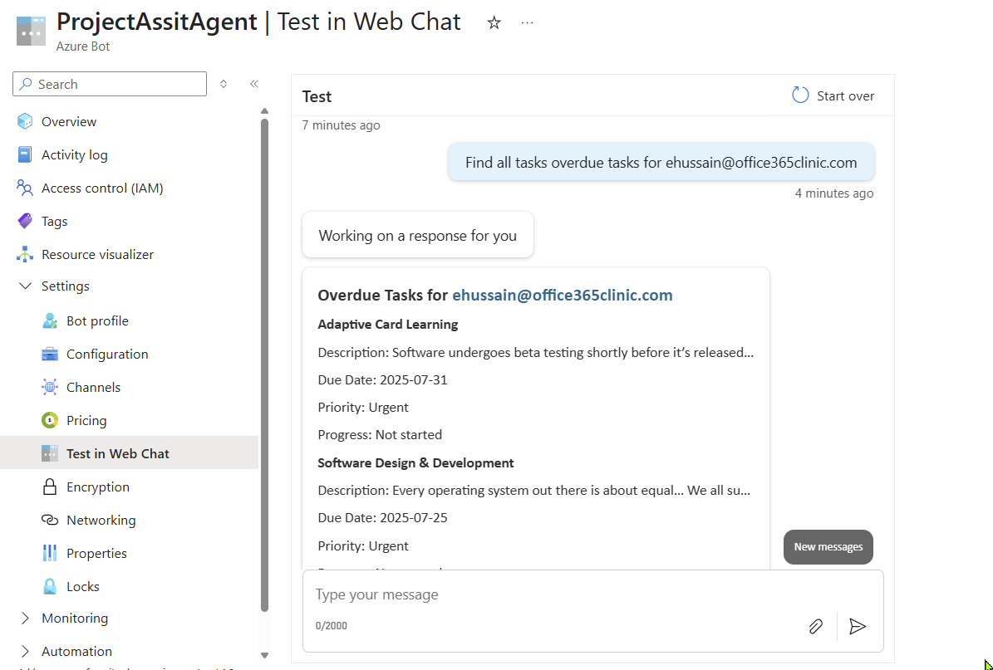
Task: Click the 'Software Design & Development' task title
Action: click(x=415, y=462)
